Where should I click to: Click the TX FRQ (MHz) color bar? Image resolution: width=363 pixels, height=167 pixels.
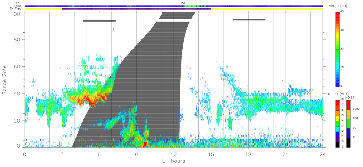click(x=338, y=123)
